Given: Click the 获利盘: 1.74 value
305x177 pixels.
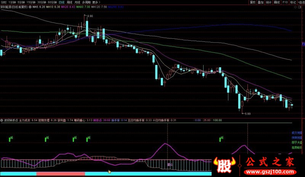Looking at the screenshot, I should tap(65, 120).
